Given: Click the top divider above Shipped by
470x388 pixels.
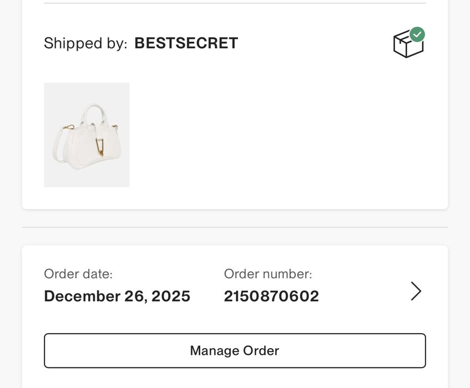Looking at the screenshot, I should [x=235, y=3].
